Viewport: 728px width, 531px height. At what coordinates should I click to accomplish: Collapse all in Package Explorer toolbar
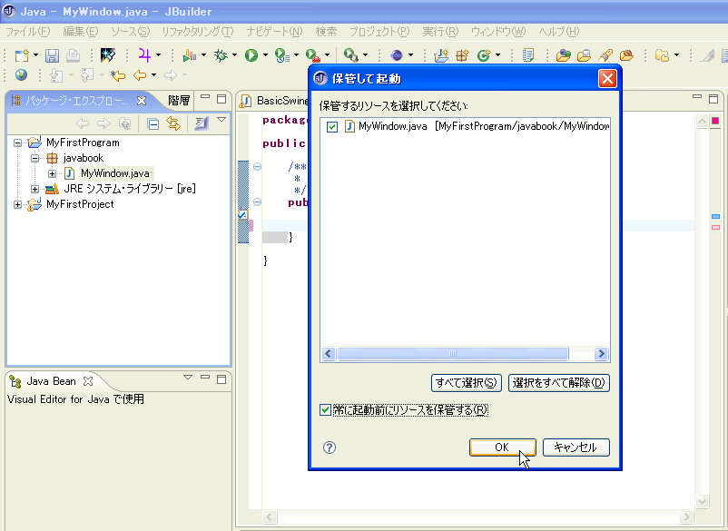coord(152,123)
